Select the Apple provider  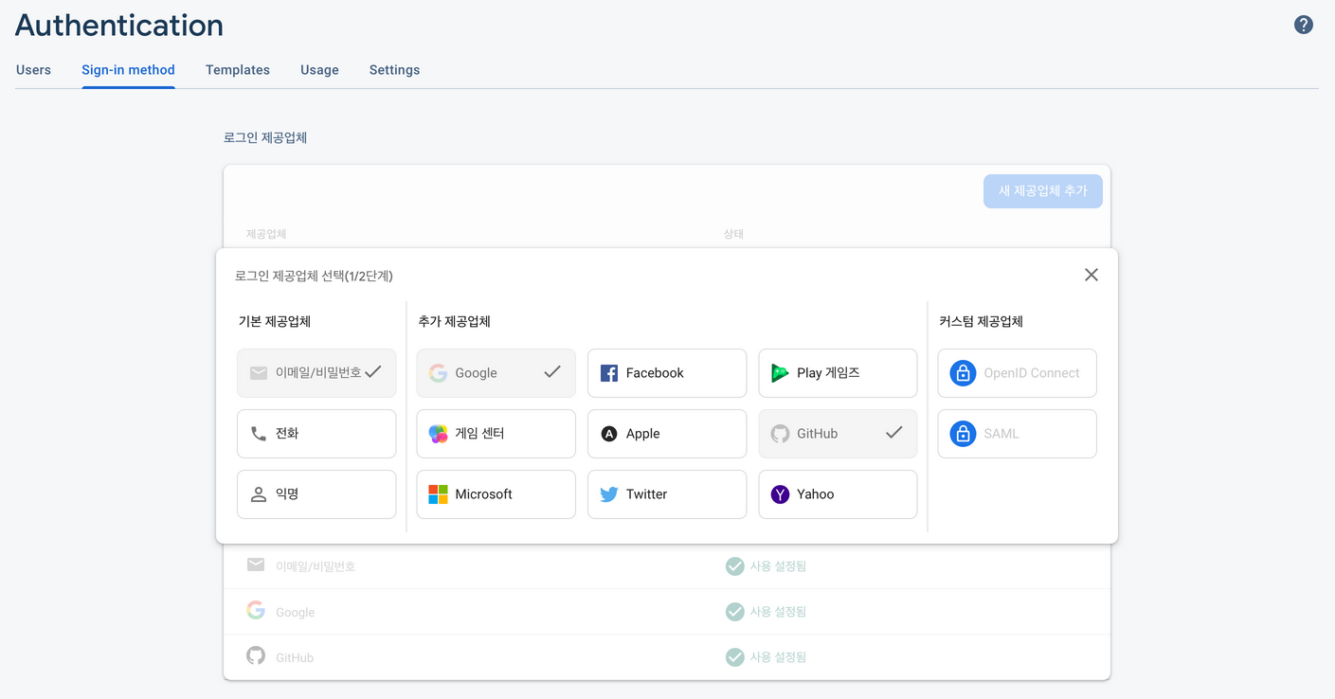667,434
